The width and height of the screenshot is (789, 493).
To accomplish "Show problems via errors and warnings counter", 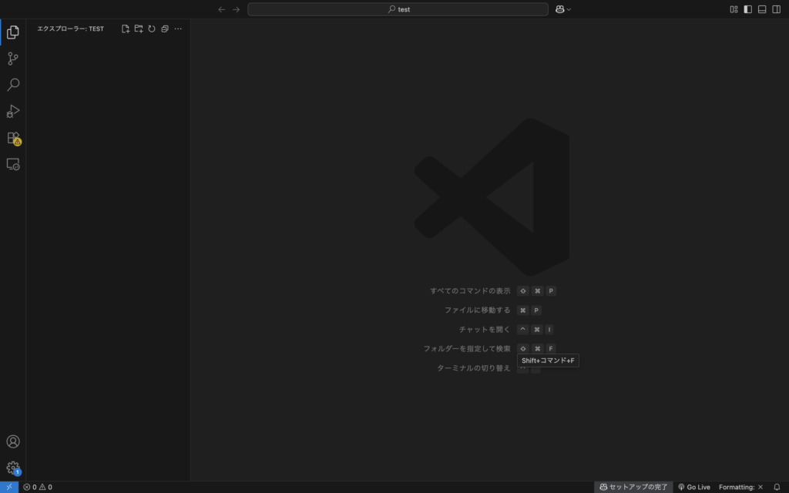I will 38,487.
